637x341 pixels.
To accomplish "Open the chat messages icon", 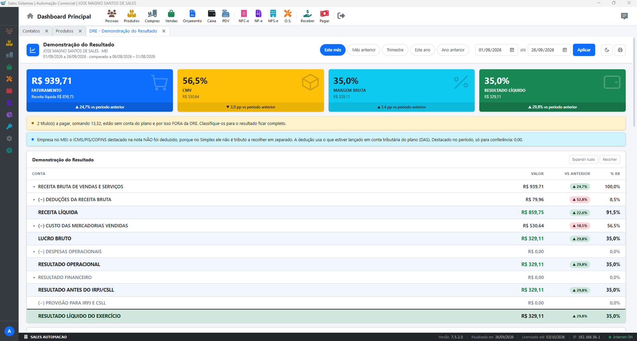I will [624, 16].
